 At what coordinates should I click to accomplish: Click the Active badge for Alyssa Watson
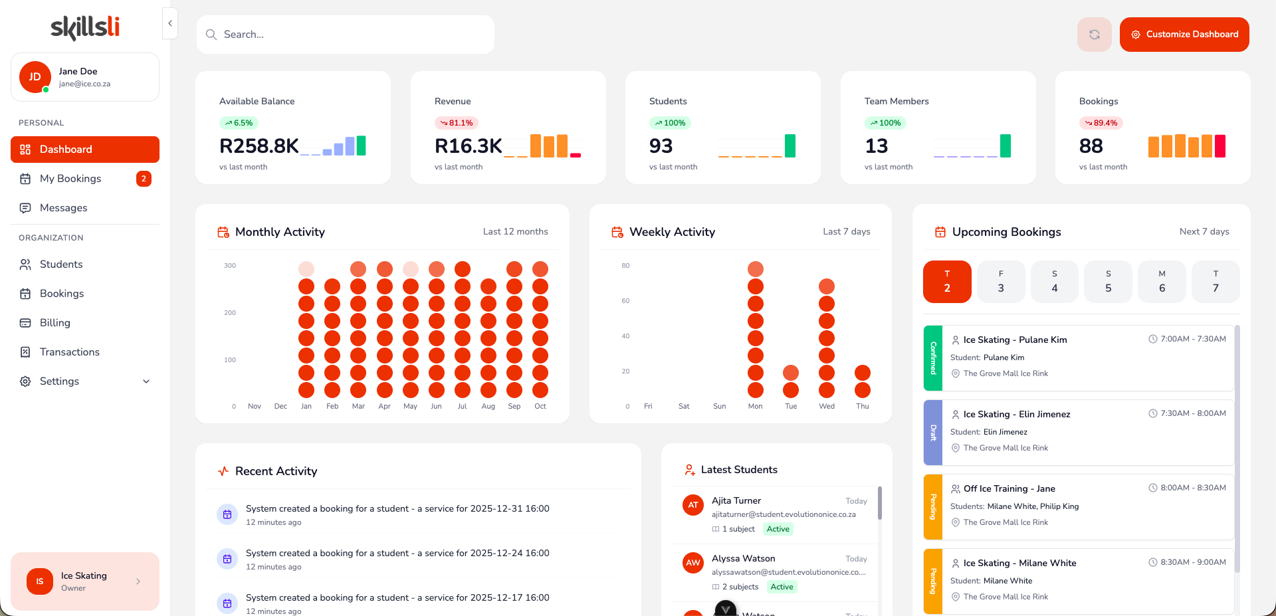[782, 587]
